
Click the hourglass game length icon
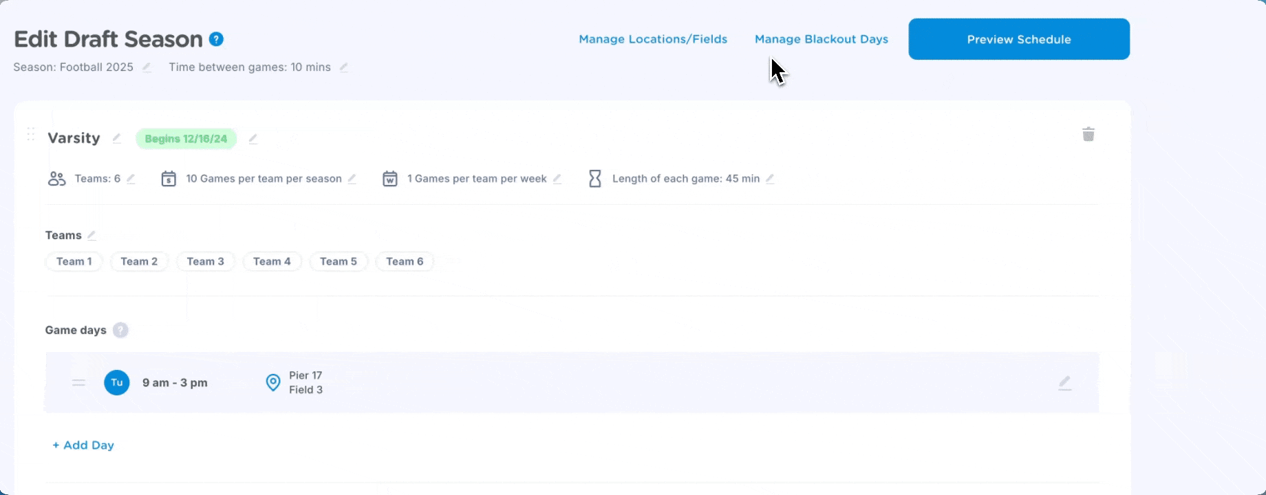point(595,179)
